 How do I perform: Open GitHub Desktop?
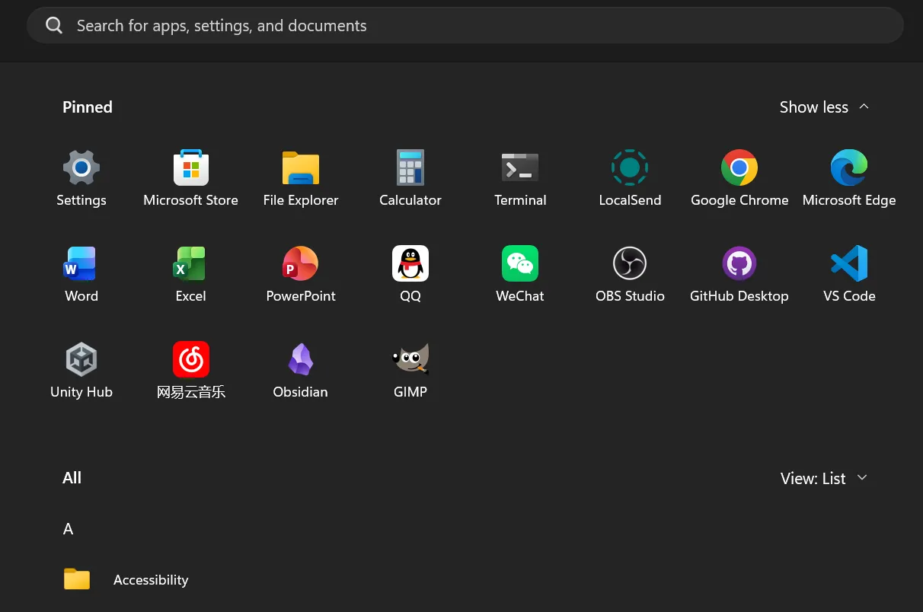pyautogui.click(x=739, y=274)
